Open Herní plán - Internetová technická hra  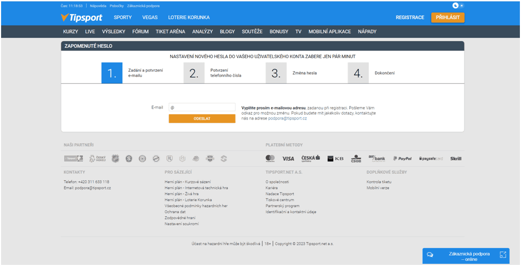click(196, 188)
